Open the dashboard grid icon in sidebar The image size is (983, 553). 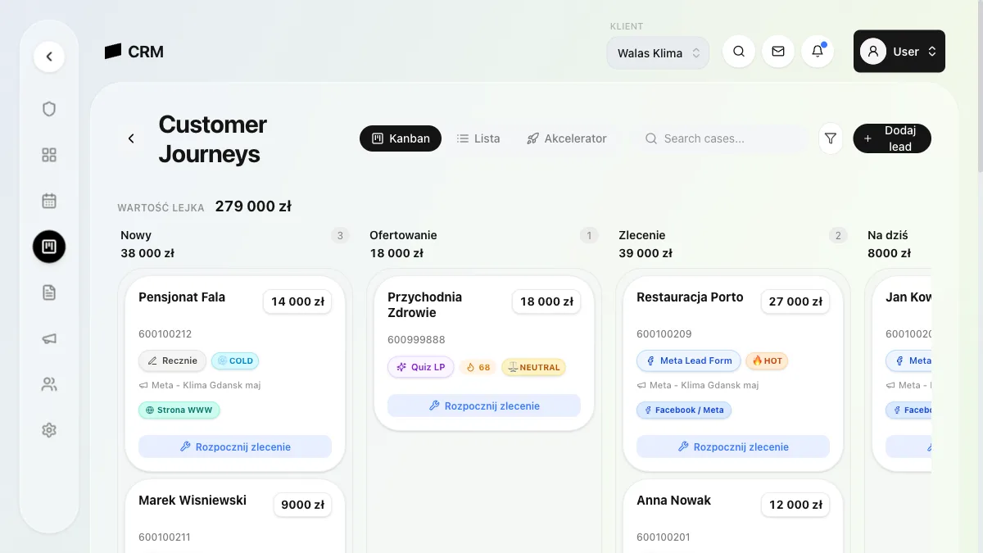49,155
